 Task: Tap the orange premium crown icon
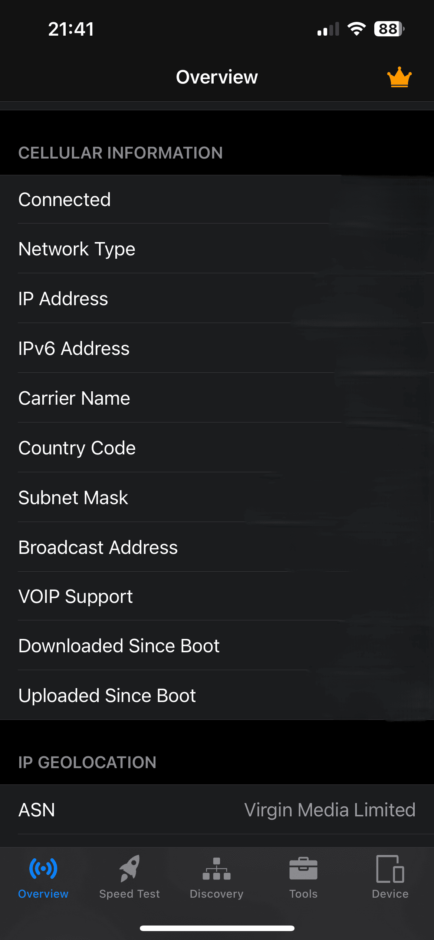click(x=399, y=77)
